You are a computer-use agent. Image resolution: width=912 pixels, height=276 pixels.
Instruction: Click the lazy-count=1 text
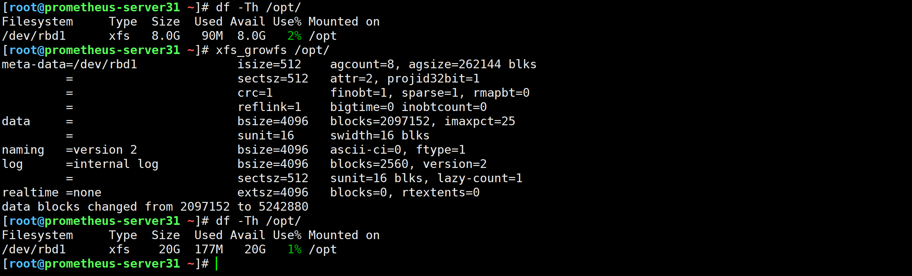[480, 178]
